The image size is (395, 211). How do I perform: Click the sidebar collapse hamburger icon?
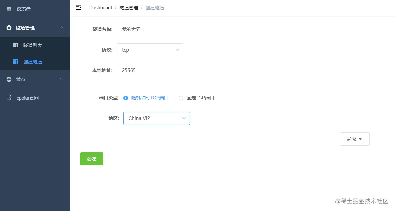[78, 8]
